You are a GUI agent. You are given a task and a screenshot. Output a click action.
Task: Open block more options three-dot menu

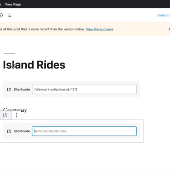pos(16,115)
